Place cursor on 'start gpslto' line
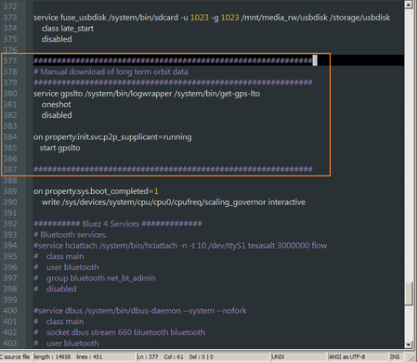Image resolution: width=418 pixels, height=362 pixels. click(x=59, y=148)
